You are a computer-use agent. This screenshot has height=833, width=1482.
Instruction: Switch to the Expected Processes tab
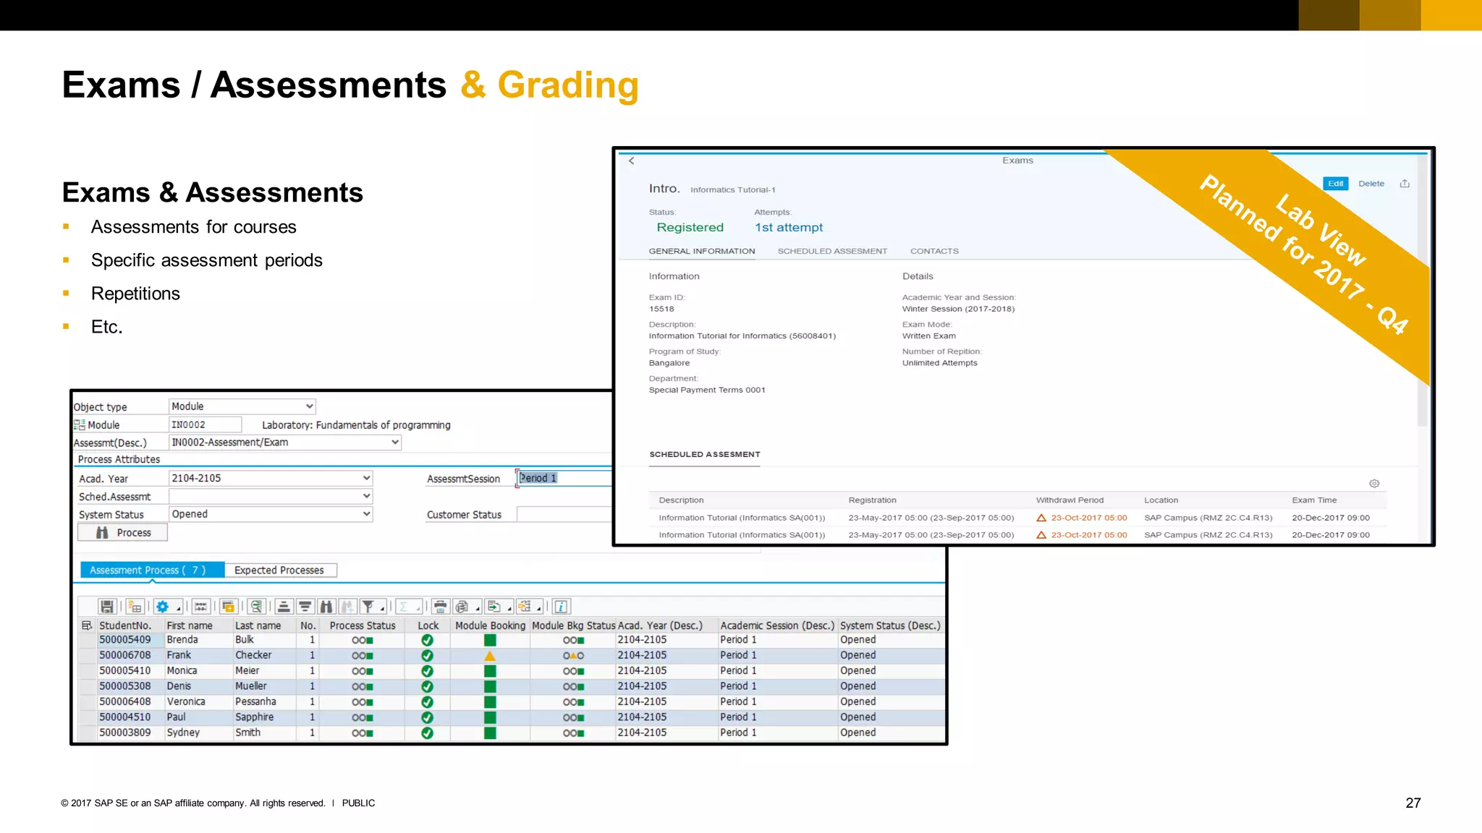pos(281,570)
